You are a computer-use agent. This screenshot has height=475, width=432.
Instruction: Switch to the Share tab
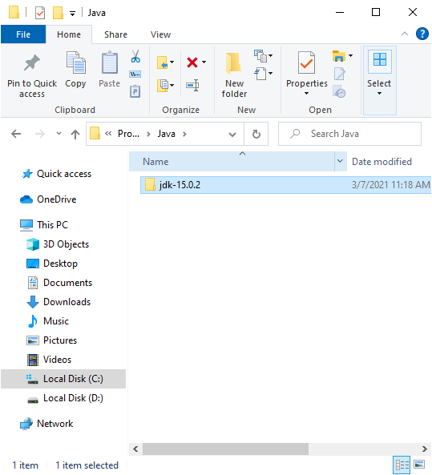(x=115, y=34)
